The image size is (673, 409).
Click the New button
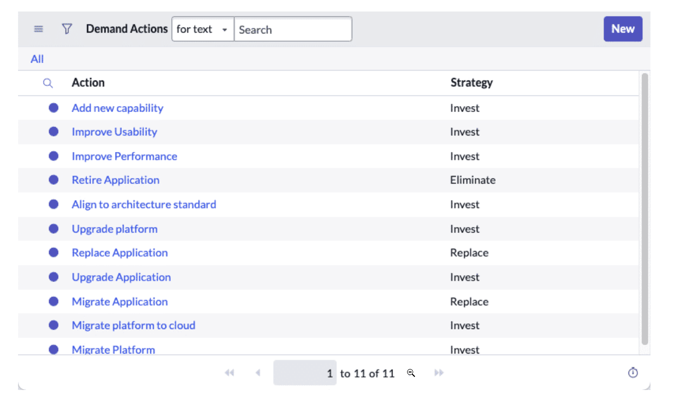pyautogui.click(x=622, y=28)
